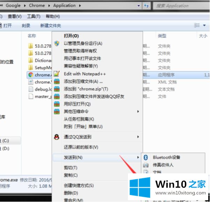Screen dimensions: 210x202
Task: Sort by the 大小 column header
Action: tap(203, 36)
